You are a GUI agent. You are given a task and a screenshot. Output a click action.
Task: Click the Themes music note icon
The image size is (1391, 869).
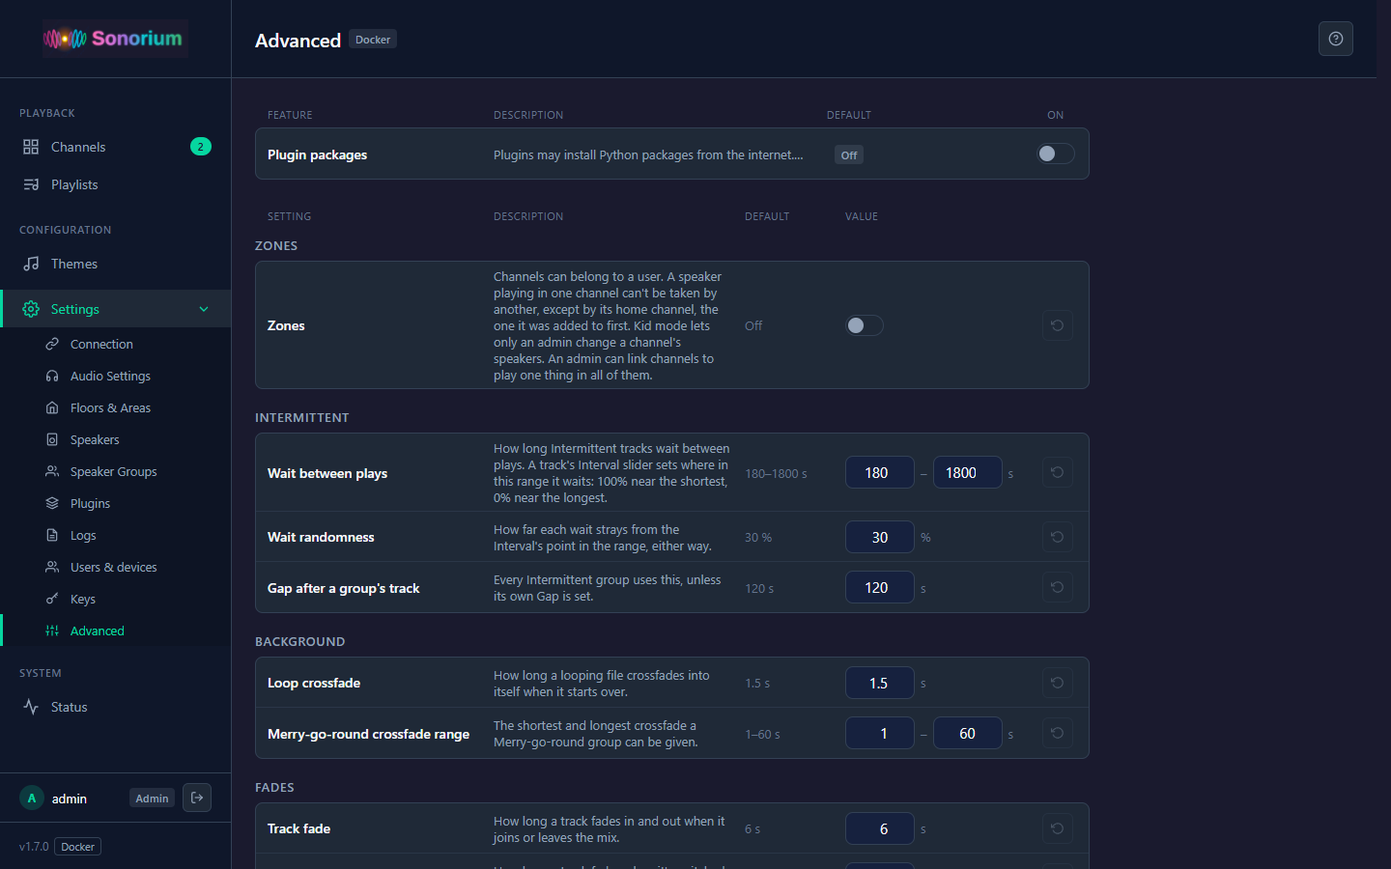(31, 264)
